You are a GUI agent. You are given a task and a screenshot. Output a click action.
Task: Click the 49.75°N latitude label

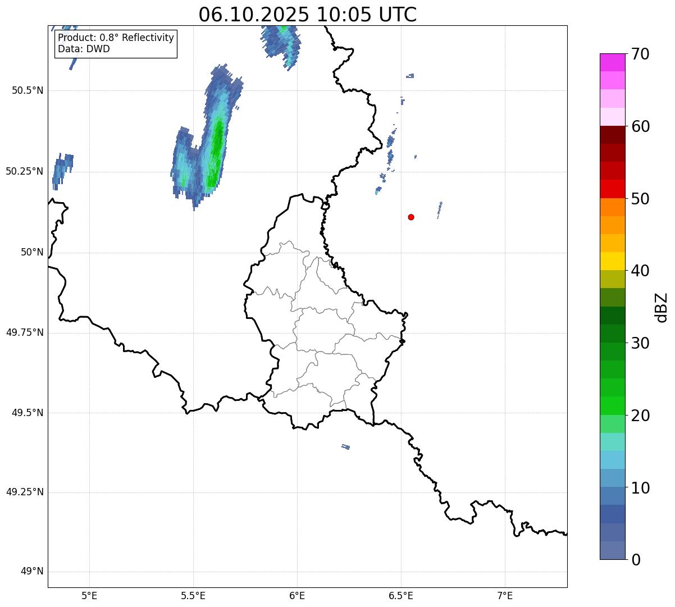[x=25, y=332]
